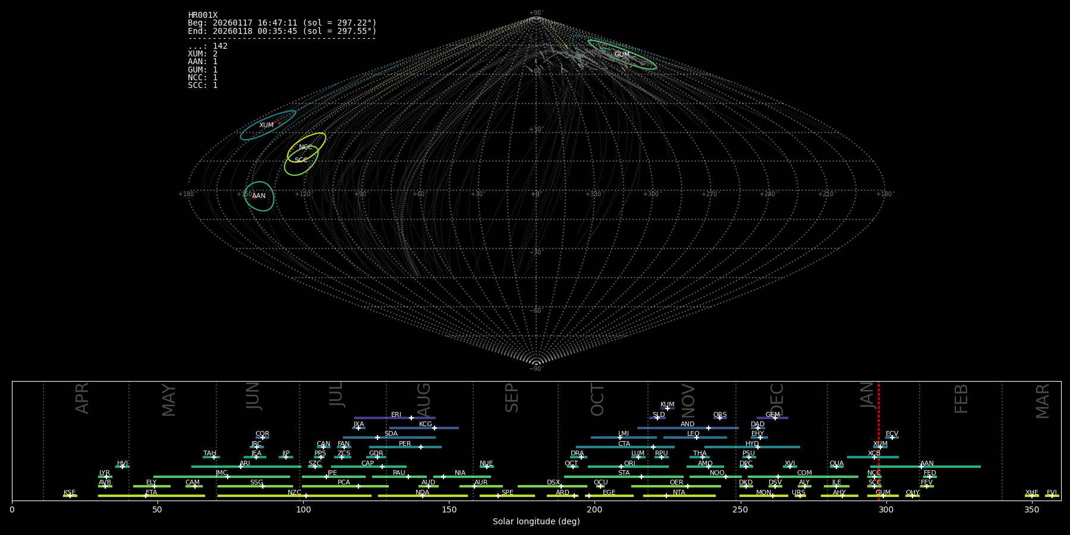Image resolution: width=1070 pixels, height=535 pixels.
Task: Click the AAN radiant circle label on map
Action: pos(259,196)
